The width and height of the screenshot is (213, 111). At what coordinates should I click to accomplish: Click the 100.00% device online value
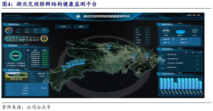pos(42,76)
